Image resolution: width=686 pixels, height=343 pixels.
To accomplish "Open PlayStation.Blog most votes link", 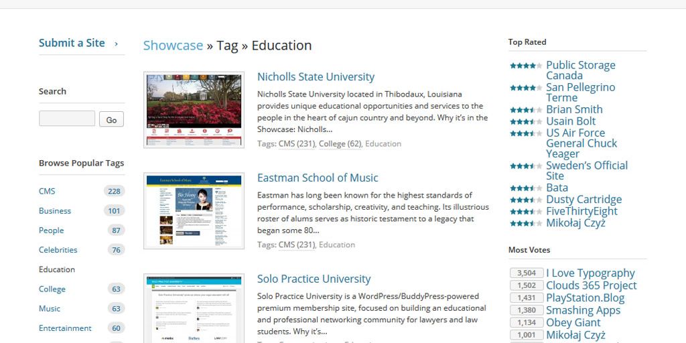I will 586,298.
